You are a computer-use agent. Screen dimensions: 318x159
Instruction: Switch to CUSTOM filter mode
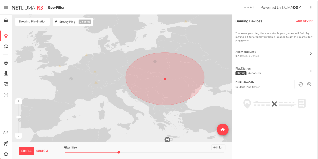[x=42, y=151]
